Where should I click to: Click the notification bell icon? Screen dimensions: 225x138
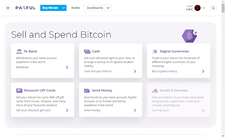pos(213,8)
